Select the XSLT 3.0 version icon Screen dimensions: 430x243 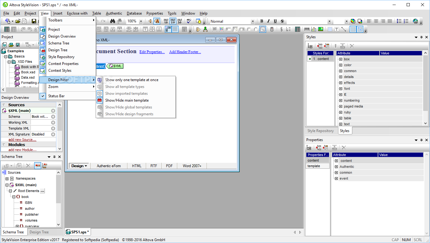179,21
